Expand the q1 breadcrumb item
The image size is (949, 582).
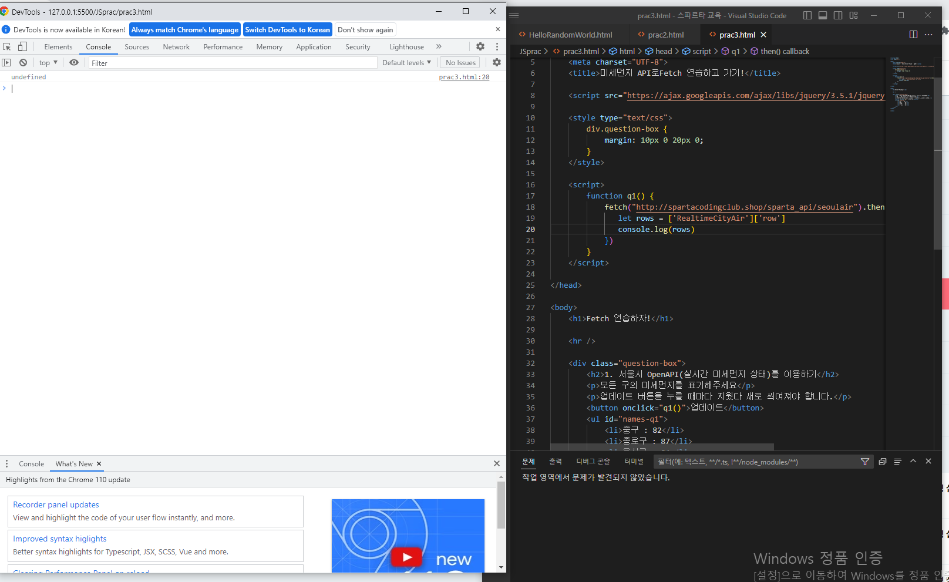[731, 52]
